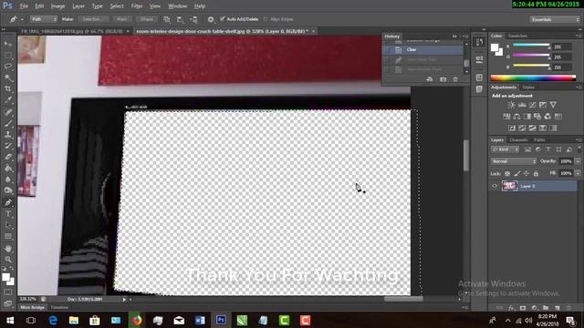
Task: Click the Selection button in options bar
Action: coord(93,19)
